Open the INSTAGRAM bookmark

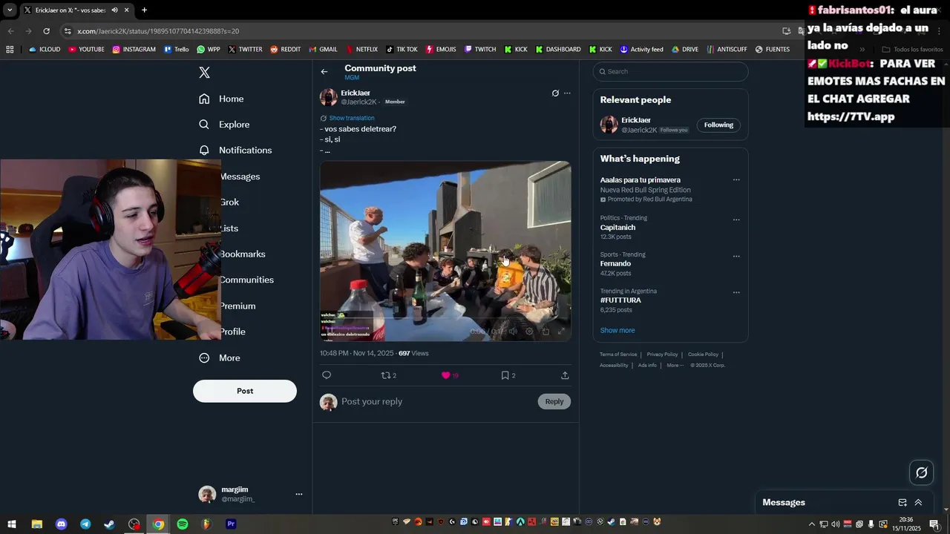point(134,50)
